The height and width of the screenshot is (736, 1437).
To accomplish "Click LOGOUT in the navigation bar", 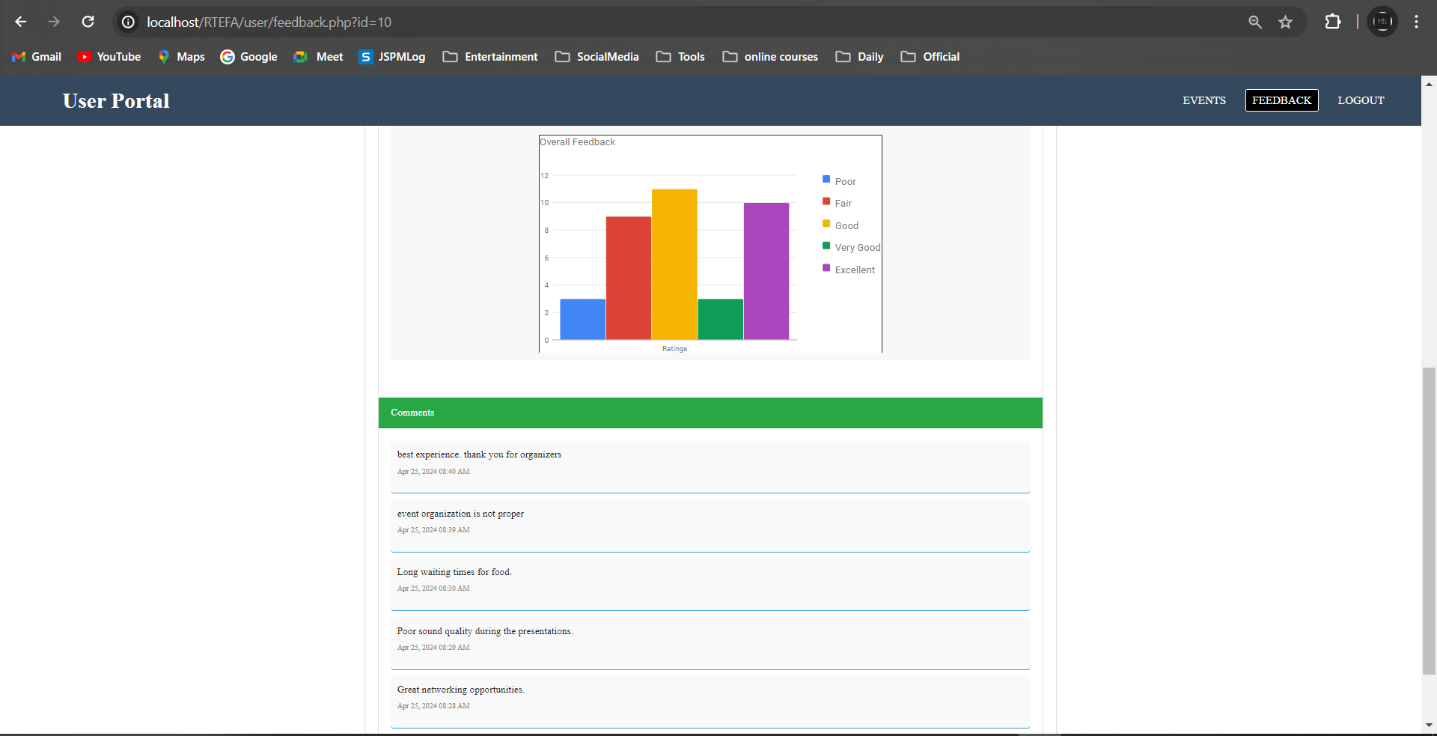I will click(x=1361, y=100).
